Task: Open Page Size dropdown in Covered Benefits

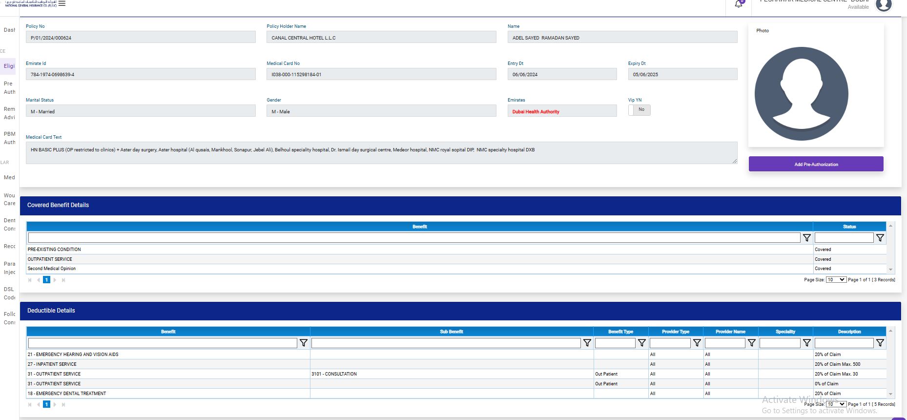Action: tap(836, 280)
